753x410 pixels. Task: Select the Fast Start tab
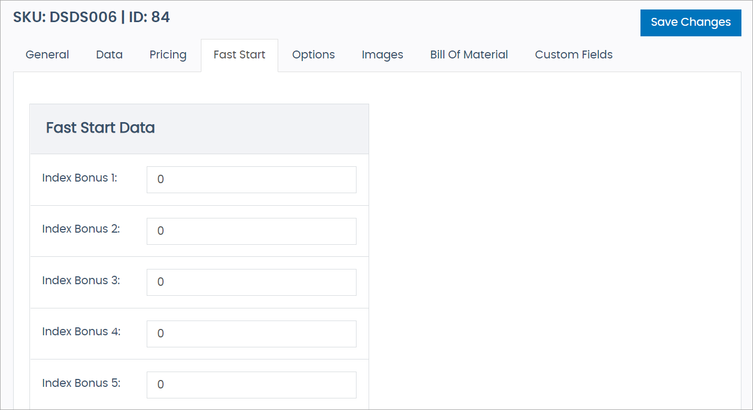point(239,55)
